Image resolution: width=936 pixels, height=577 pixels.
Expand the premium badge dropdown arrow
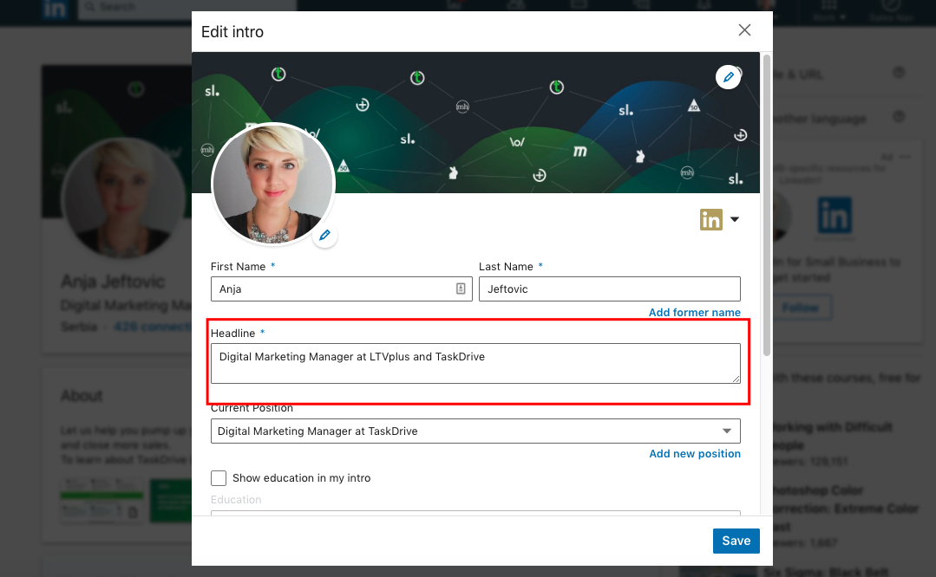(x=735, y=219)
